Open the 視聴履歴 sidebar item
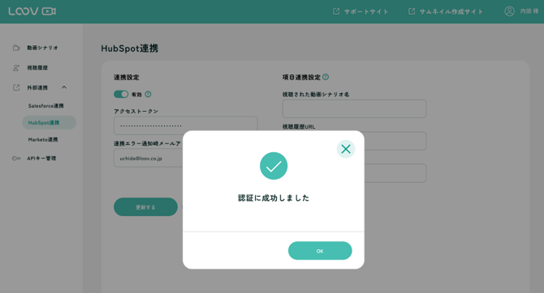Viewport: 544px width, 293px height. pyautogui.click(x=37, y=68)
